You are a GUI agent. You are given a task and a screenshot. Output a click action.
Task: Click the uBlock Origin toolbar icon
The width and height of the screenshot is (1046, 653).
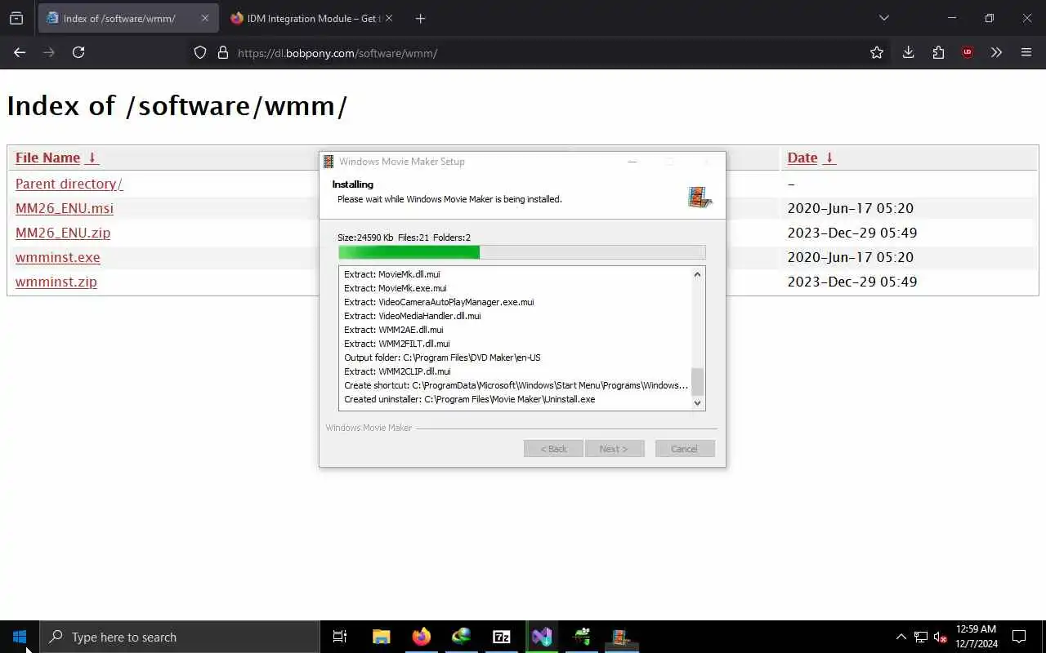968,52
